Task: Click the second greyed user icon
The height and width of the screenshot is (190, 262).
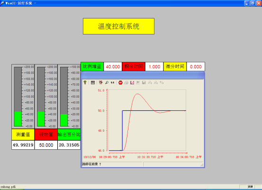Action: coord(156,82)
